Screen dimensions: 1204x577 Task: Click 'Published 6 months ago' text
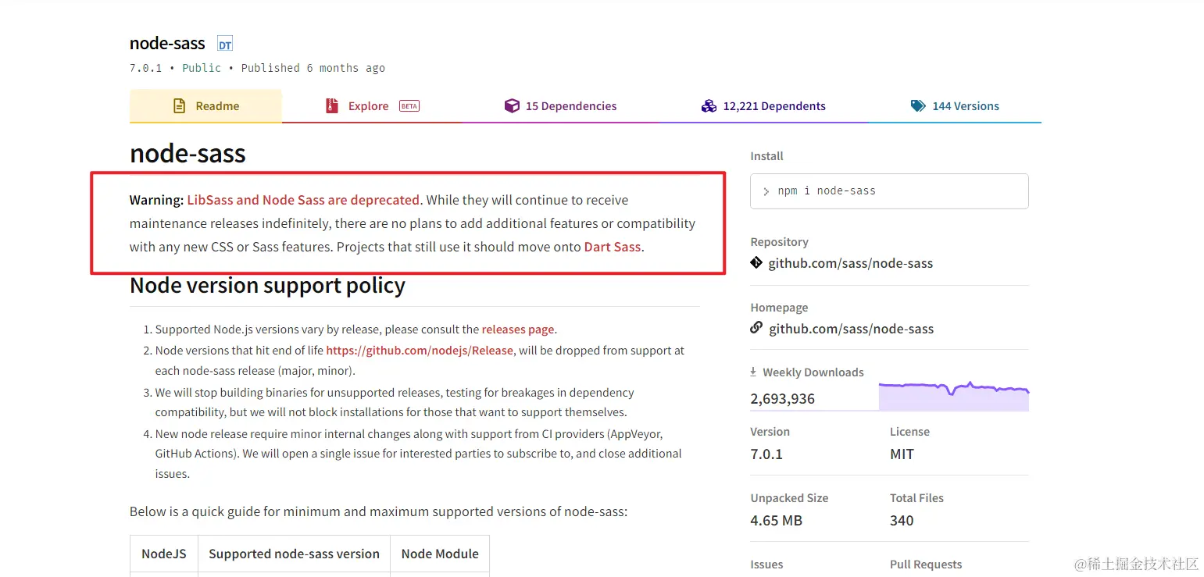[313, 68]
